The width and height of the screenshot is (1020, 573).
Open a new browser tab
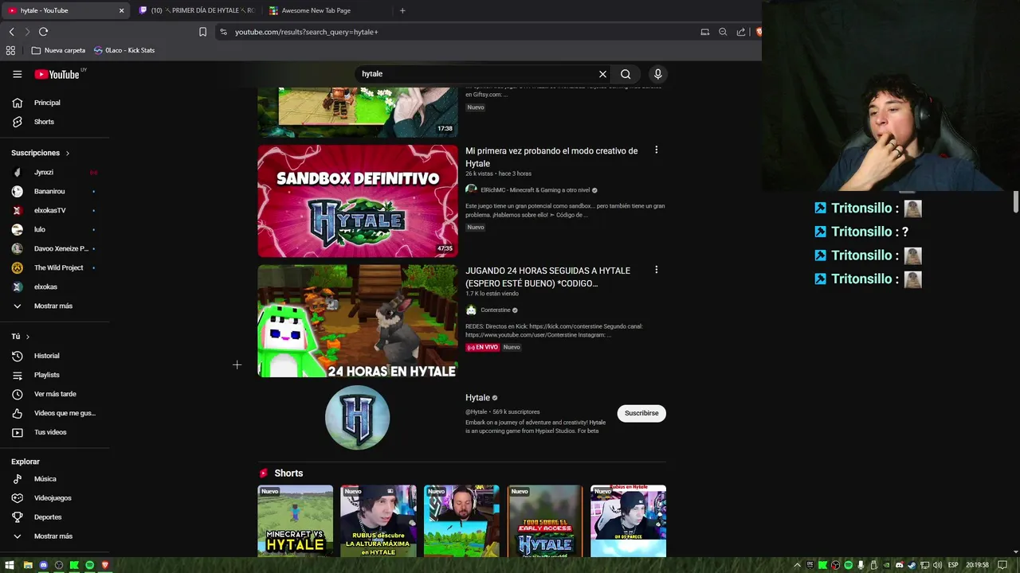[x=402, y=10]
